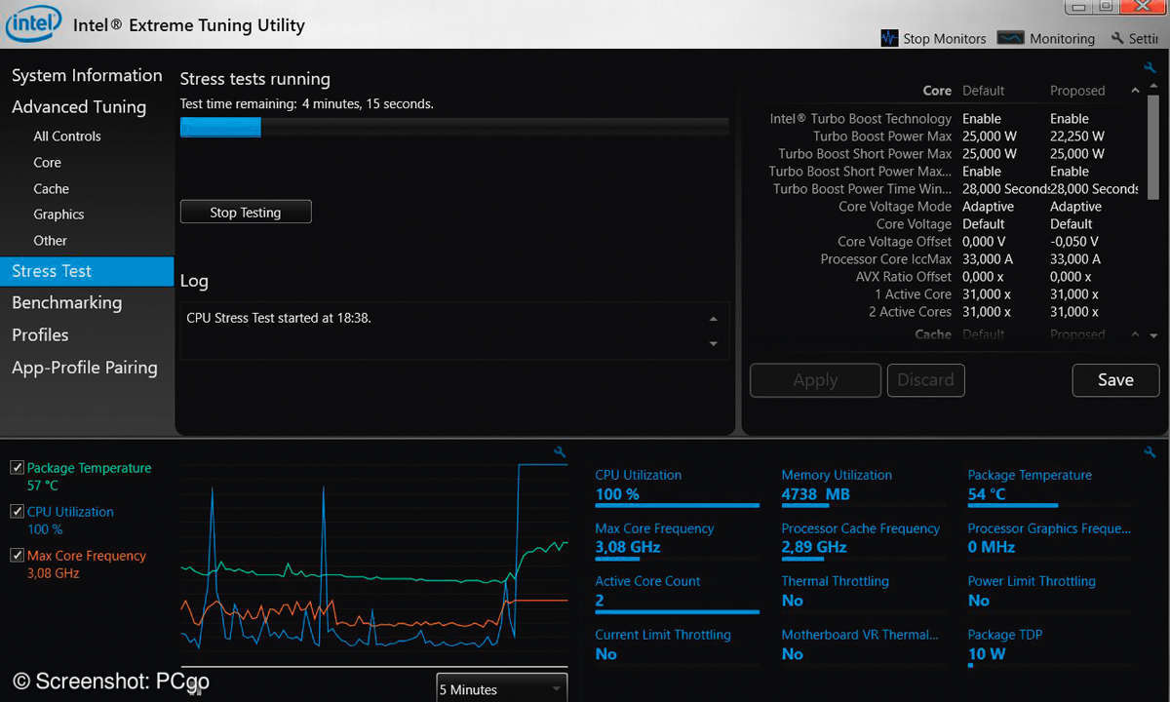Click the wrench icon above the monitor tiles
This screenshot has width=1170, height=702.
coord(1150,452)
